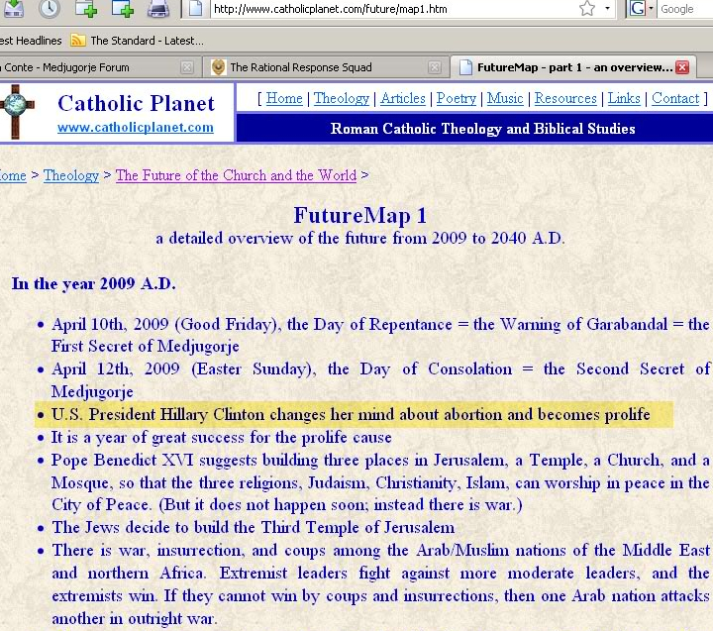Click the New Window toolbar icon
The image size is (713, 631).
click(x=123, y=8)
